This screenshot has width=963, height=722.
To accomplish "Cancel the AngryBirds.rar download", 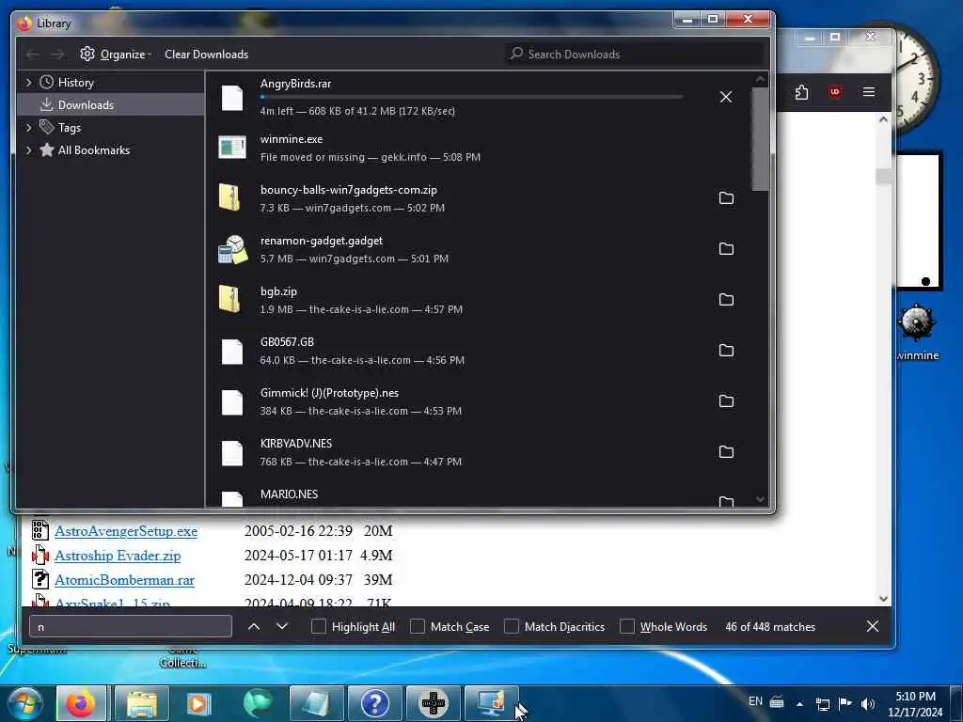I will pyautogui.click(x=725, y=97).
